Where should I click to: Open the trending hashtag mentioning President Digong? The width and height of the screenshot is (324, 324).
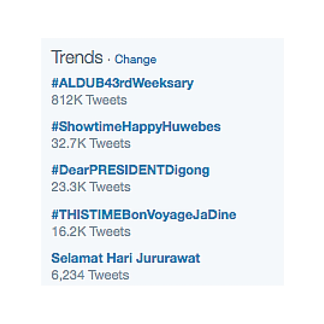(130, 171)
